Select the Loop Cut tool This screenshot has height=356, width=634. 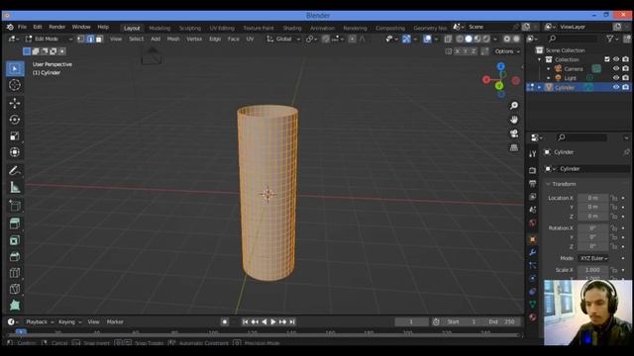tap(15, 273)
